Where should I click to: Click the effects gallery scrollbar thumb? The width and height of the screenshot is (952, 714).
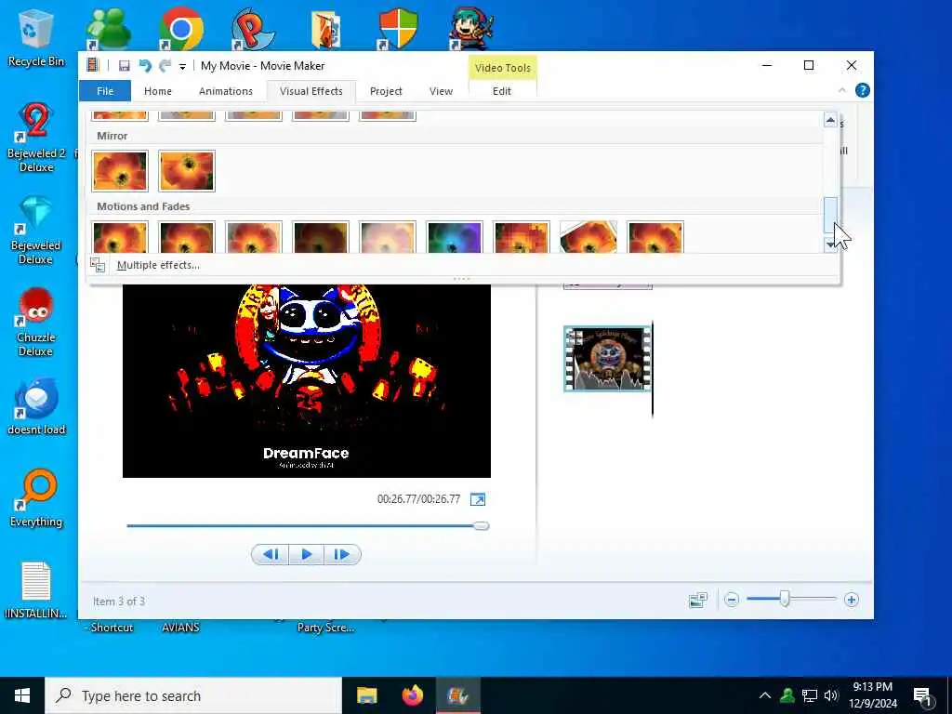pos(830,215)
